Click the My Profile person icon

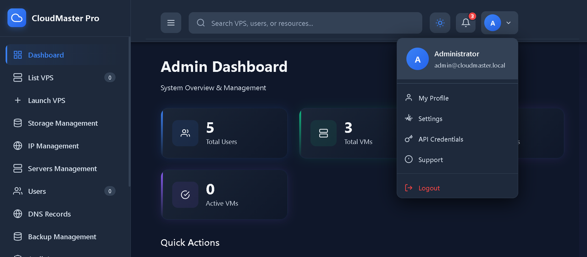(x=409, y=98)
